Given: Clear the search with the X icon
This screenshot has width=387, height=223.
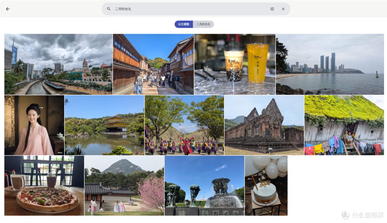Looking at the screenshot, I should (283, 9).
